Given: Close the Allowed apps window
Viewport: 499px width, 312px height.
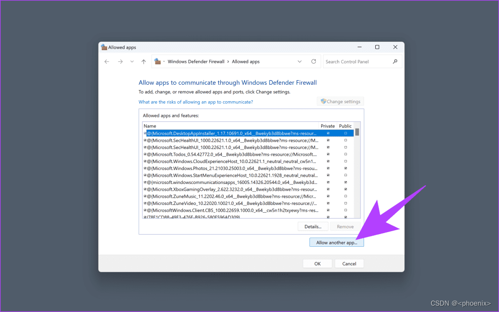Looking at the screenshot, I should (395, 47).
